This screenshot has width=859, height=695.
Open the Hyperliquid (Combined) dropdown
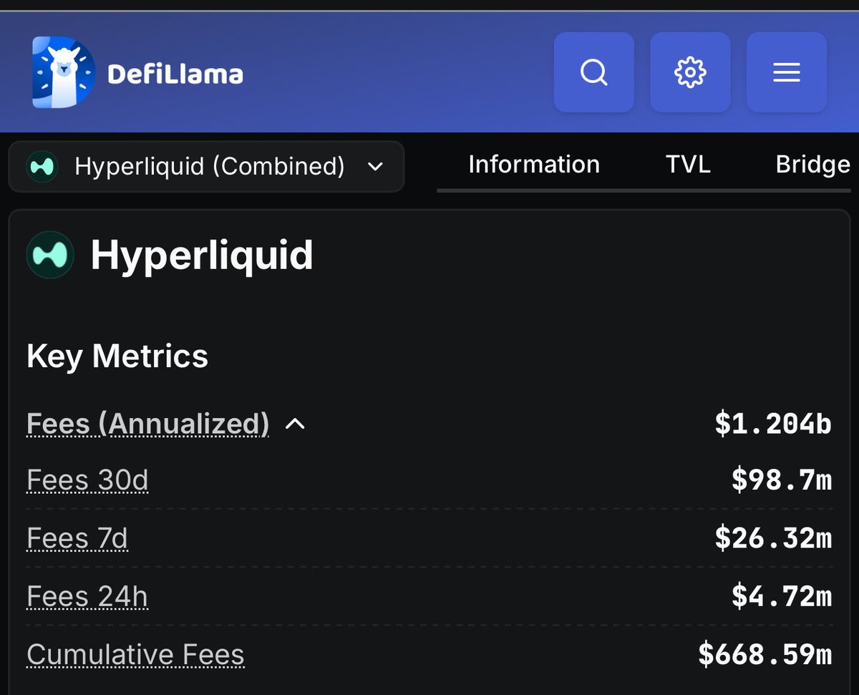tap(206, 167)
